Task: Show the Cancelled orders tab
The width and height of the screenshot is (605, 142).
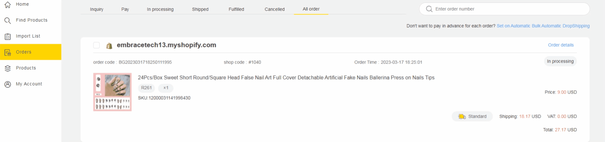Action: (274, 9)
